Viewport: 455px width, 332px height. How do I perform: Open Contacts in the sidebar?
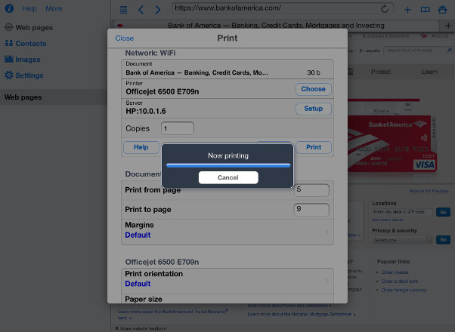tap(26, 44)
